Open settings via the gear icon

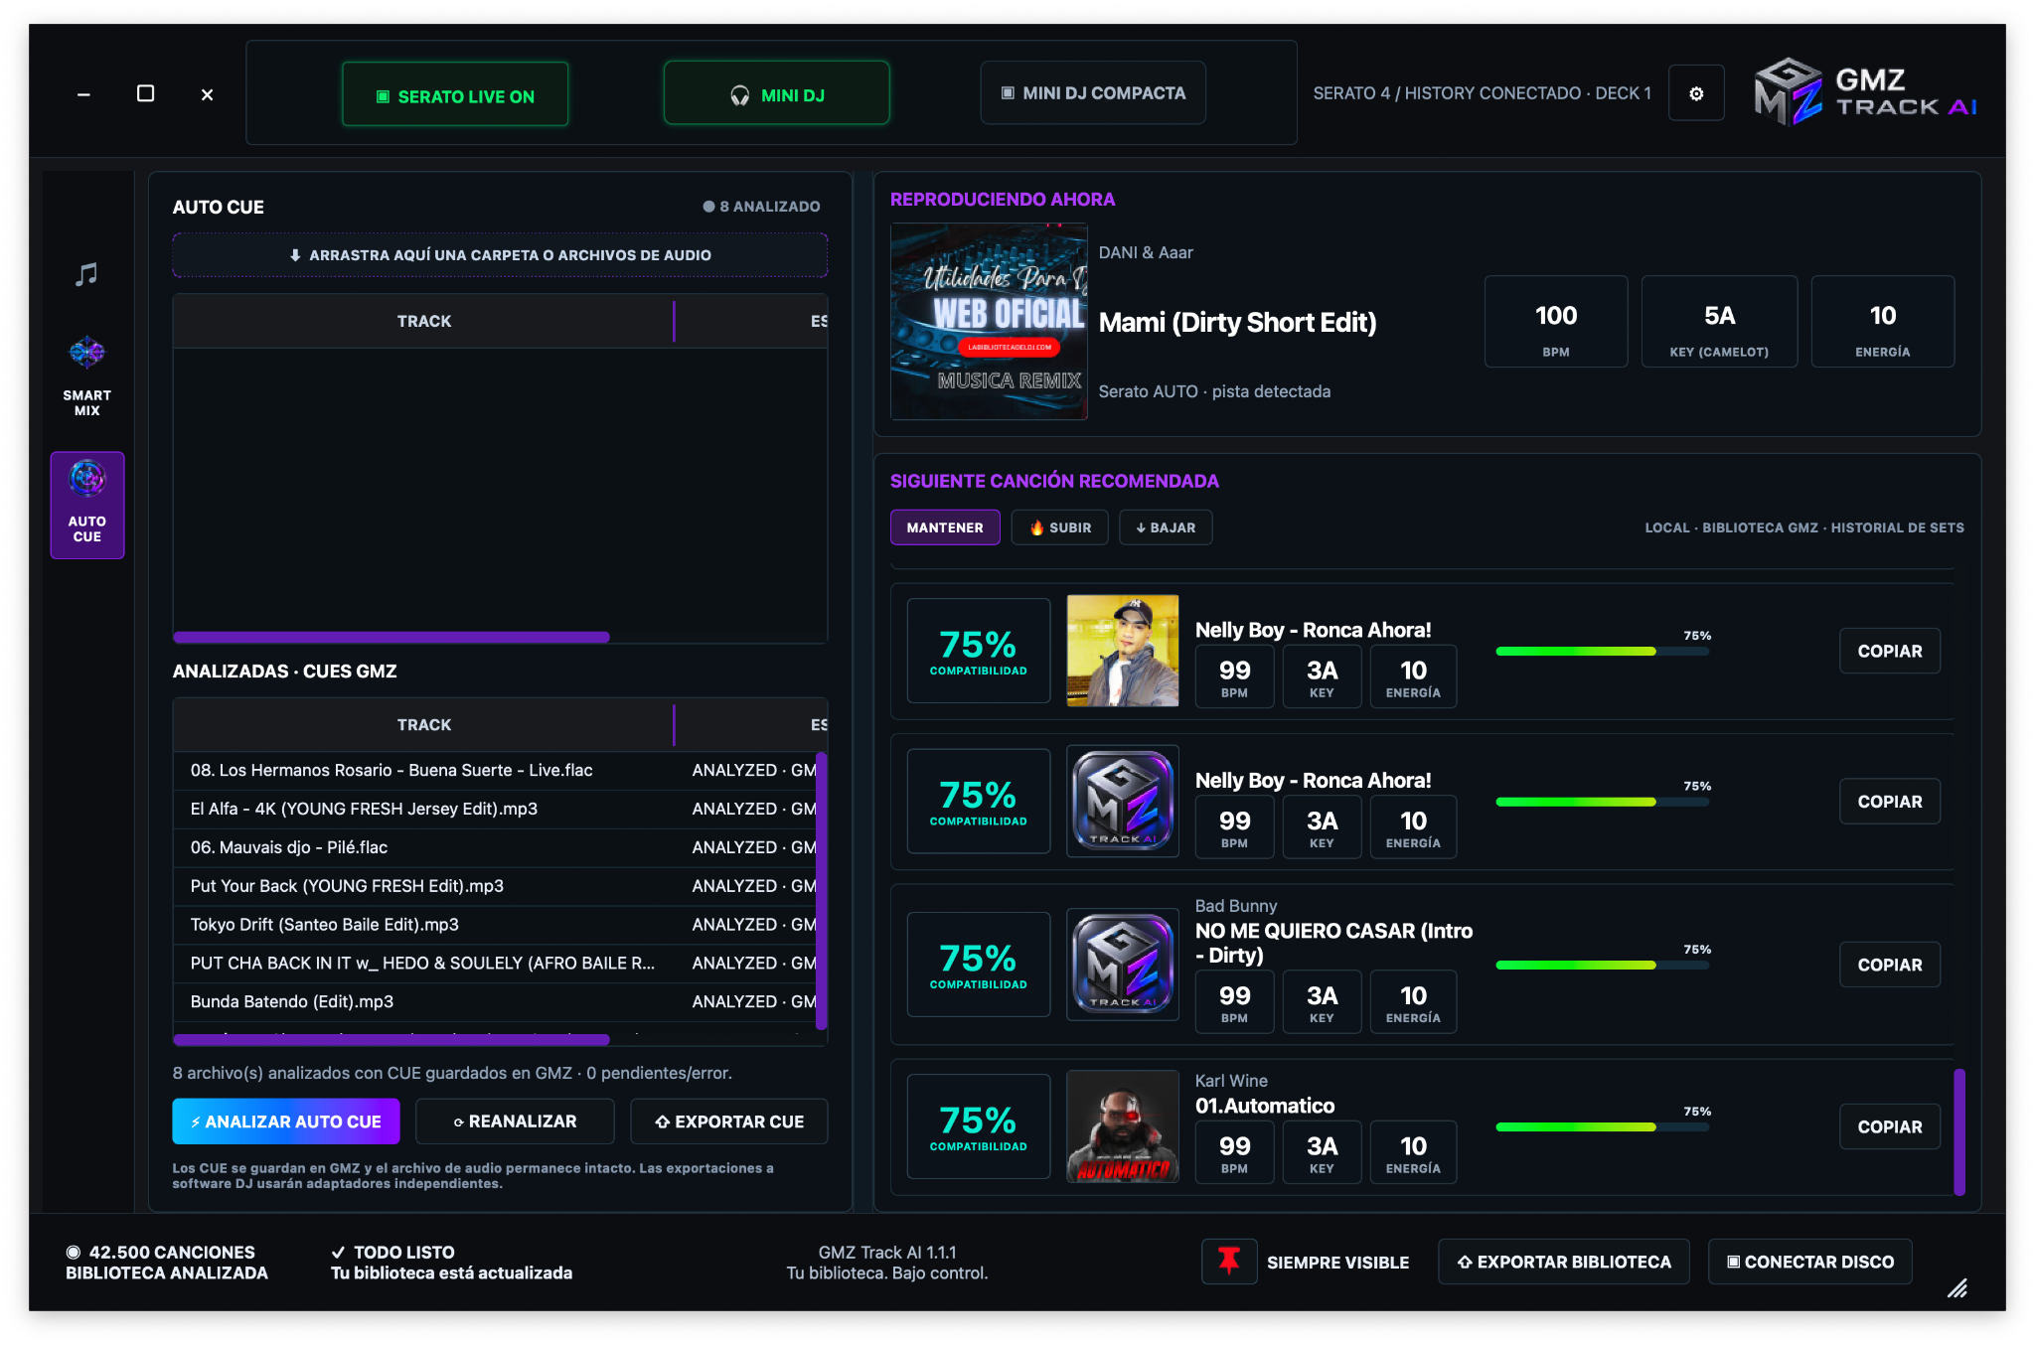pyautogui.click(x=1696, y=93)
